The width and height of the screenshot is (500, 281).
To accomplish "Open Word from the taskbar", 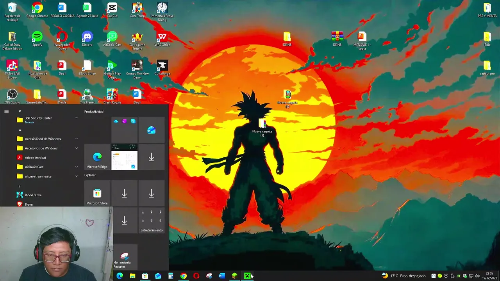I will point(222,276).
